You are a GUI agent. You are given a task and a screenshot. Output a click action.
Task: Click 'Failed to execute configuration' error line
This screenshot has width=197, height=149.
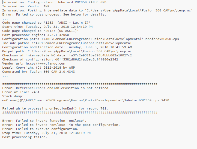pos(40,129)
